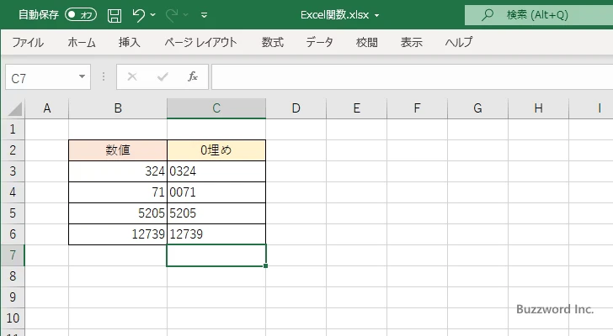
Task: Select row 2 header
Action: click(x=13, y=150)
